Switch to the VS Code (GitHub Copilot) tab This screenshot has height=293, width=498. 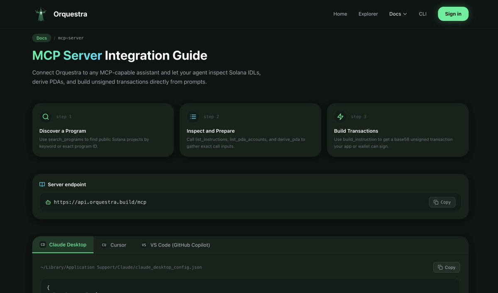[176, 245]
